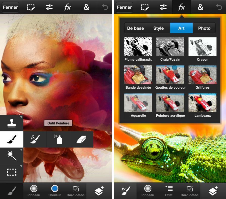
Task: Click the Fermer button to close
Action: pyautogui.click(x=10, y=7)
